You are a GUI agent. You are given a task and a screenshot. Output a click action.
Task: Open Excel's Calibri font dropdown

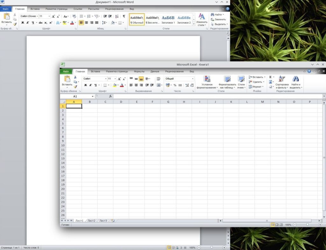(x=106, y=79)
